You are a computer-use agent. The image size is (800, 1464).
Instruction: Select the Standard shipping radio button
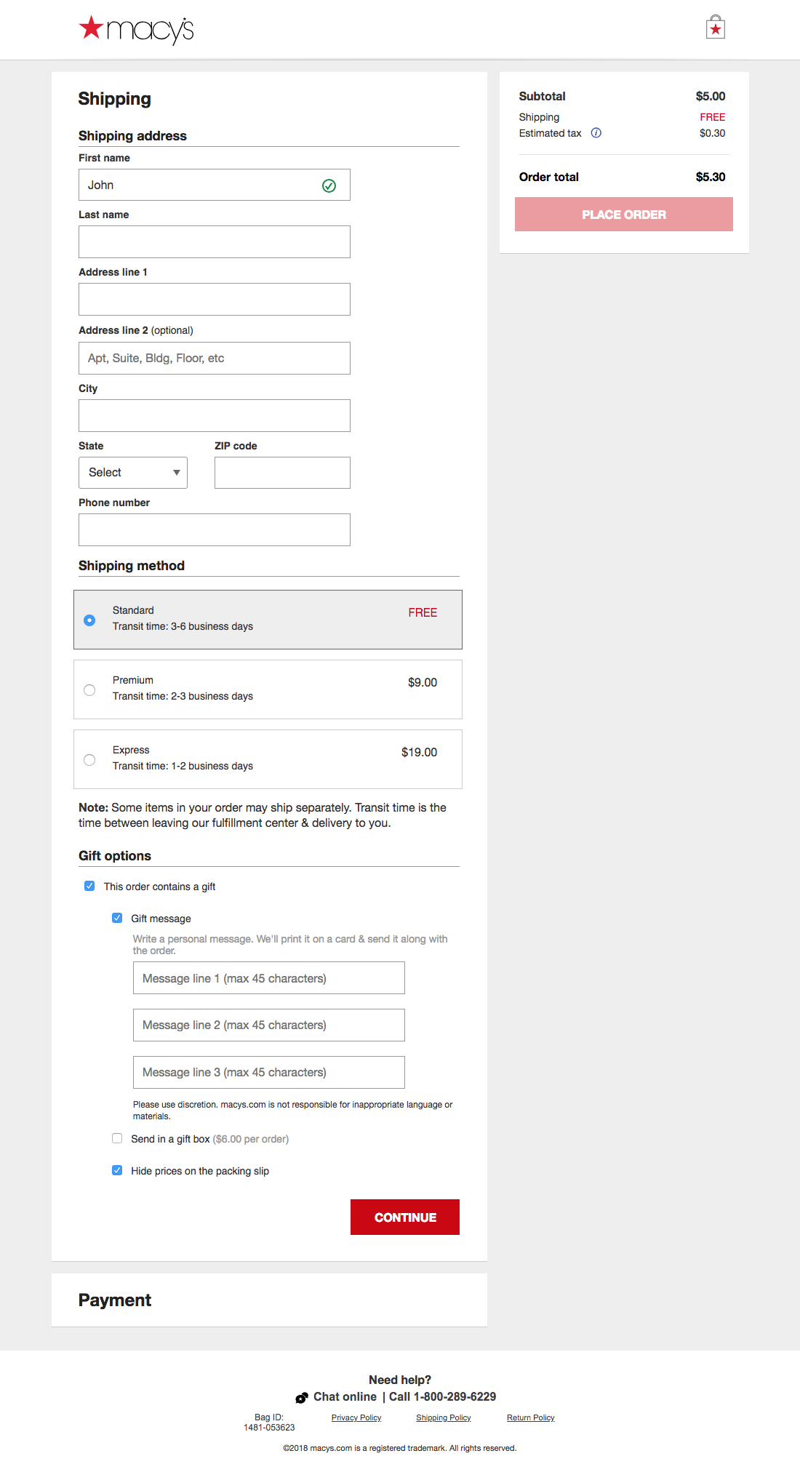pyautogui.click(x=89, y=620)
